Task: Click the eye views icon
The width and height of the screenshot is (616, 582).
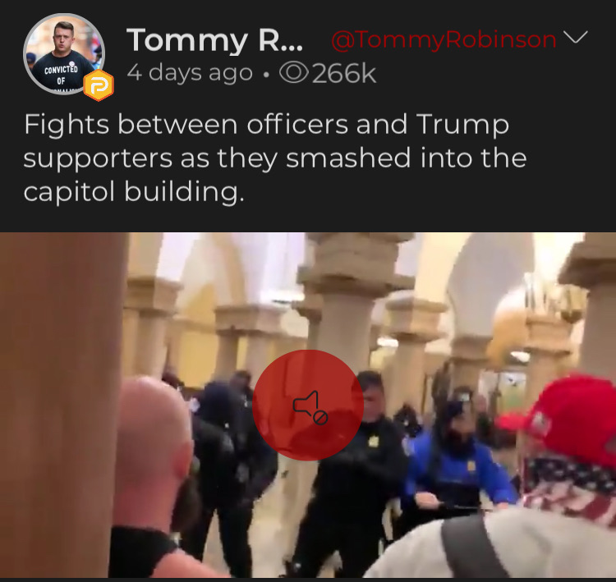Action: [293, 73]
